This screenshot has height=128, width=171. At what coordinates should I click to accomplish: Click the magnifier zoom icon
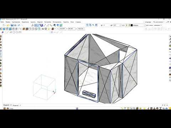pyautogui.click(x=93, y=25)
